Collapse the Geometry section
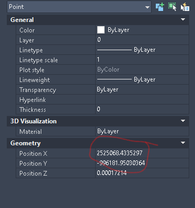Image resolution: width=195 pixels, height=208 pixels. point(183,143)
